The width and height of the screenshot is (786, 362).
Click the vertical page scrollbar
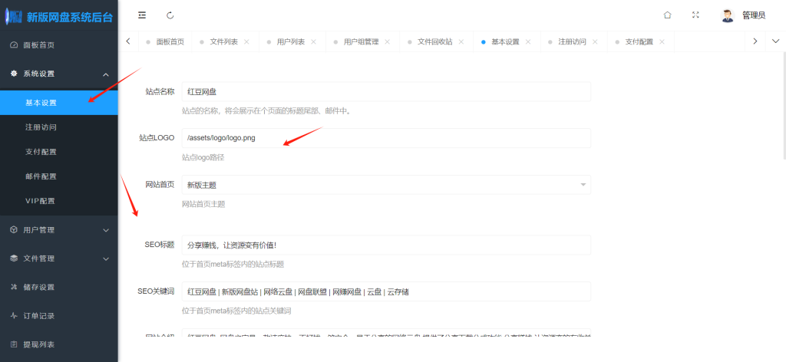point(784,106)
